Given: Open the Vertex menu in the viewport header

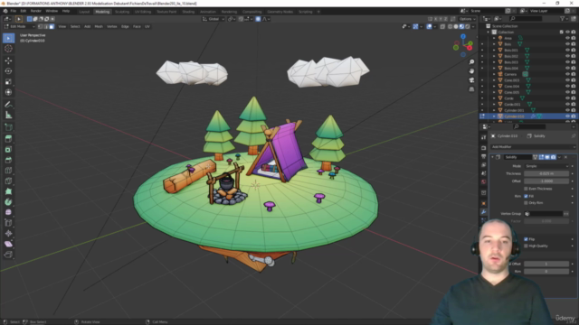Looking at the screenshot, I should pos(112,26).
